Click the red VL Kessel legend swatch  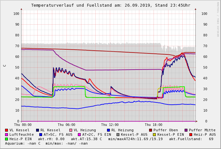7,130
